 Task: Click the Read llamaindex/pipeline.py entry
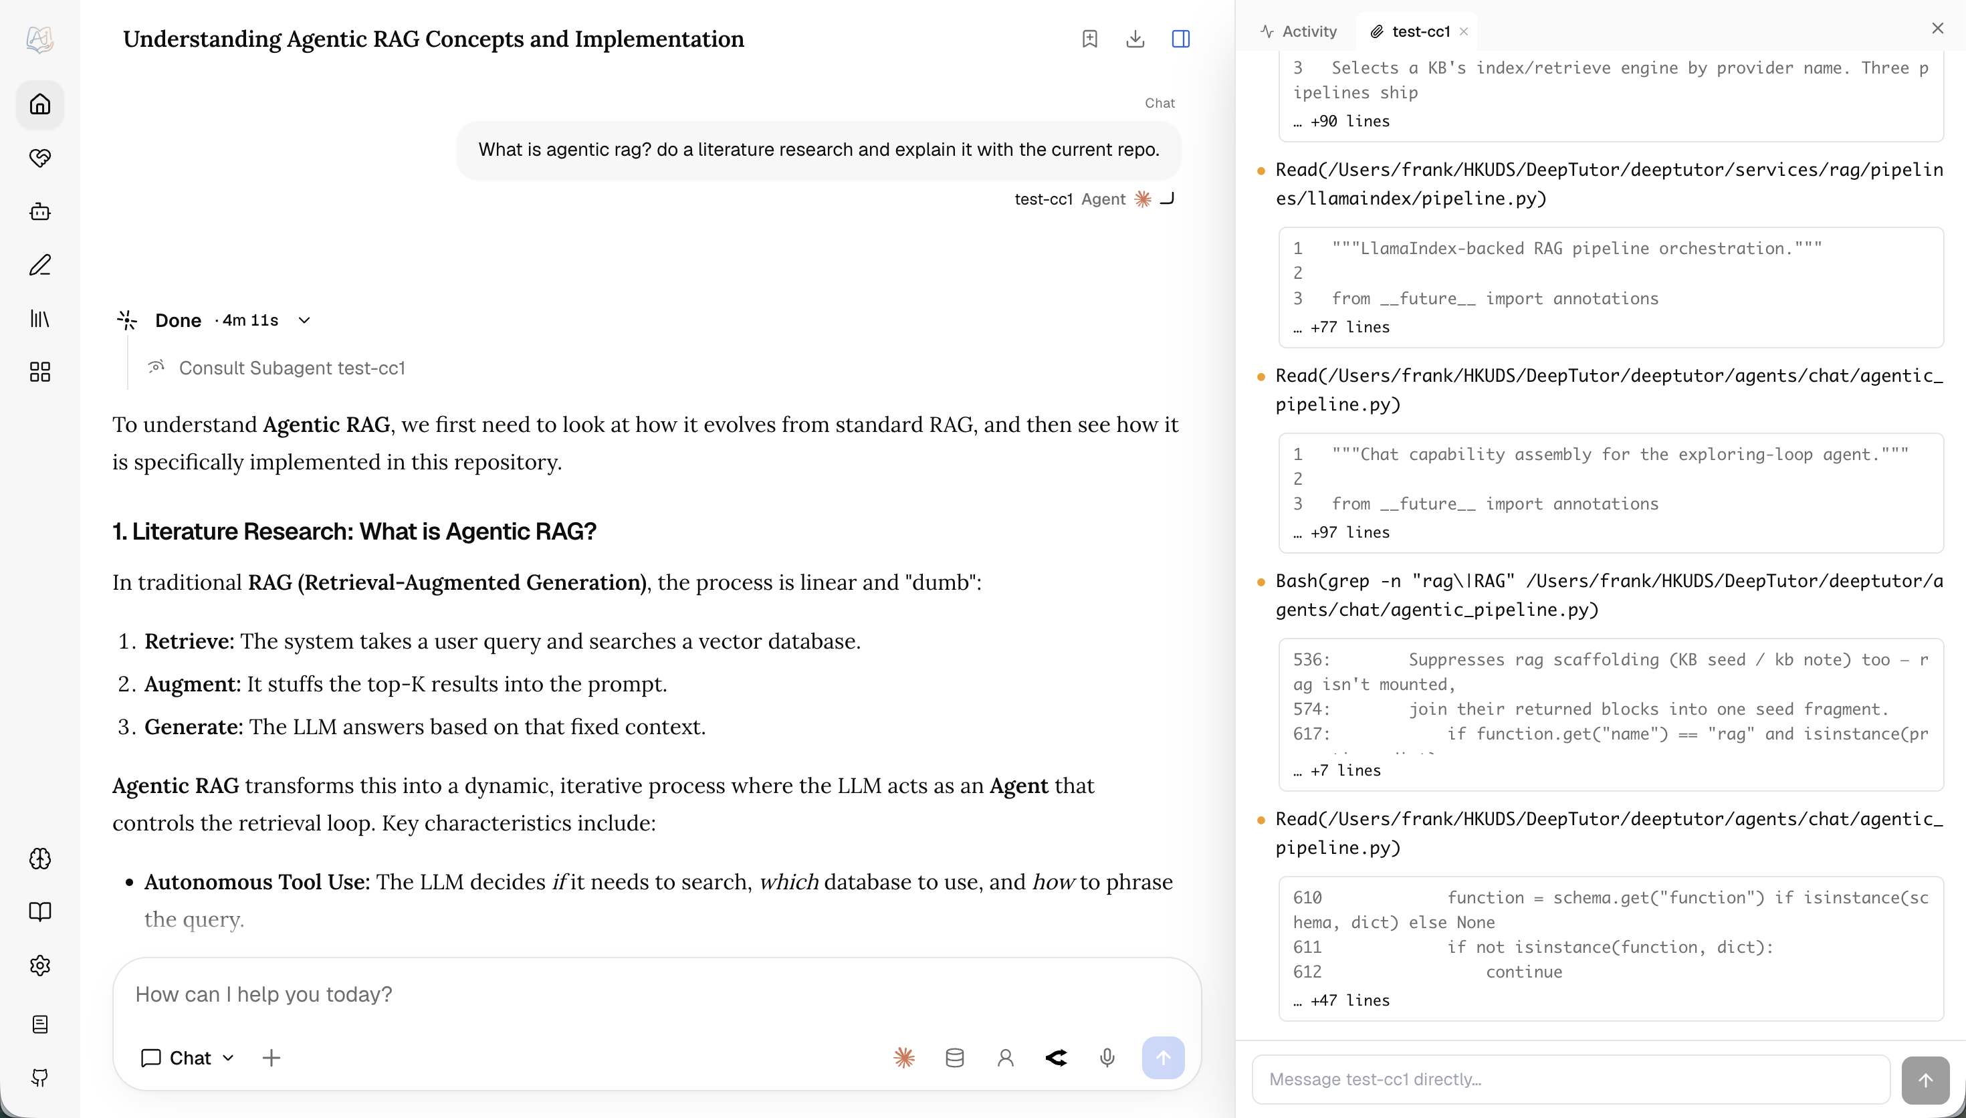click(1609, 185)
